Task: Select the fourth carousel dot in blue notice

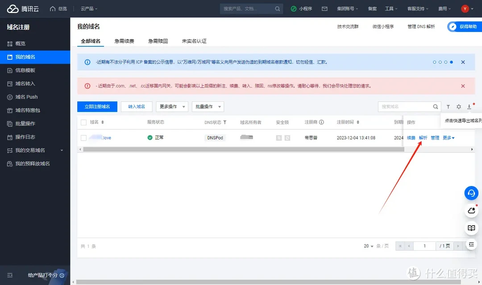Action: click(x=451, y=62)
